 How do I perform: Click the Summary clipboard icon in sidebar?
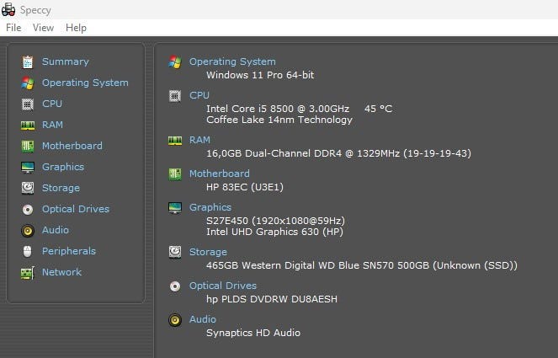(28, 61)
